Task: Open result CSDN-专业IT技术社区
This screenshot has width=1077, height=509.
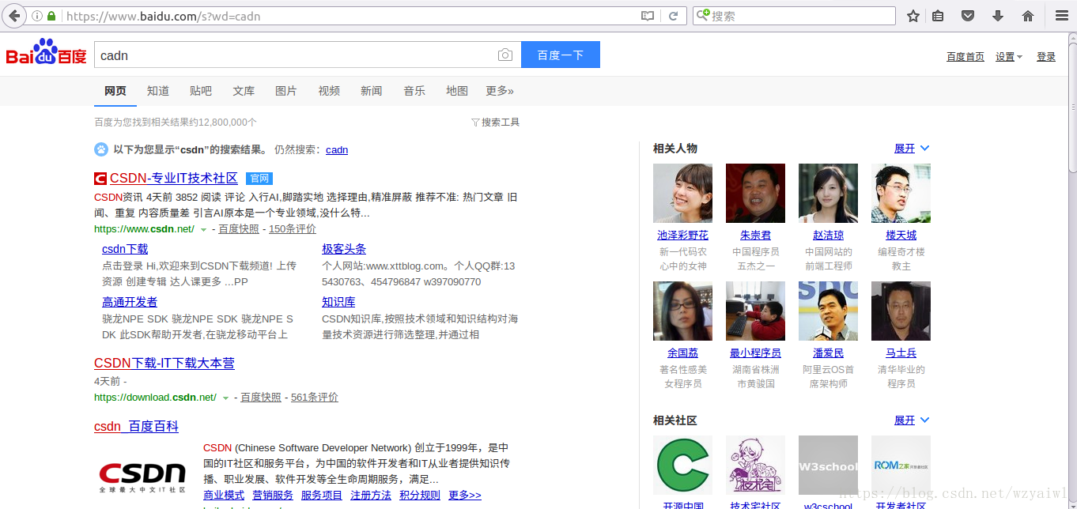Action: click(x=174, y=179)
